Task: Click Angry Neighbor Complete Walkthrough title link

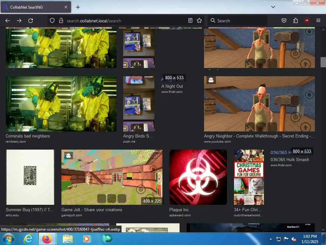Action: coord(259,136)
